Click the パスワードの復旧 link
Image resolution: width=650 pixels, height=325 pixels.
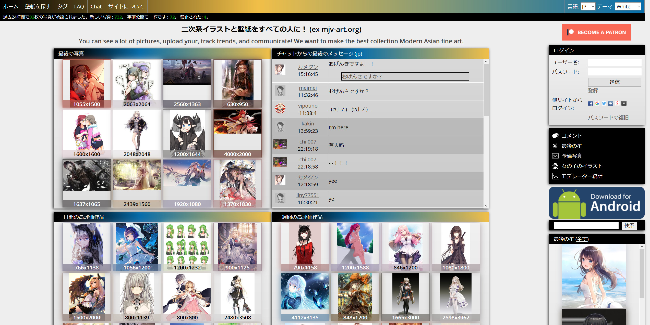coord(608,118)
